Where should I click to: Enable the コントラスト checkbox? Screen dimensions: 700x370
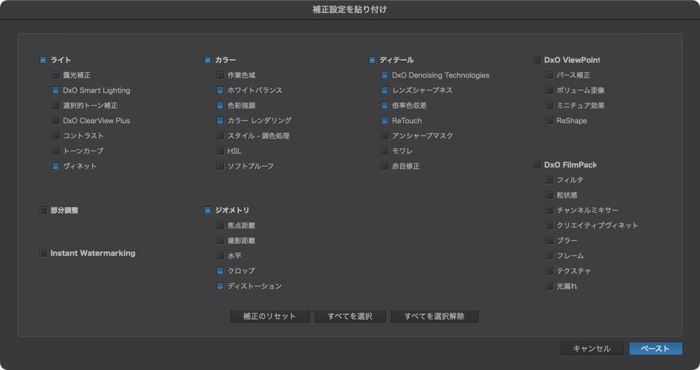point(56,136)
